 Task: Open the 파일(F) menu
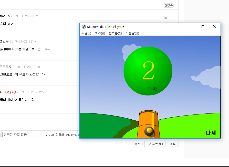[86, 33]
